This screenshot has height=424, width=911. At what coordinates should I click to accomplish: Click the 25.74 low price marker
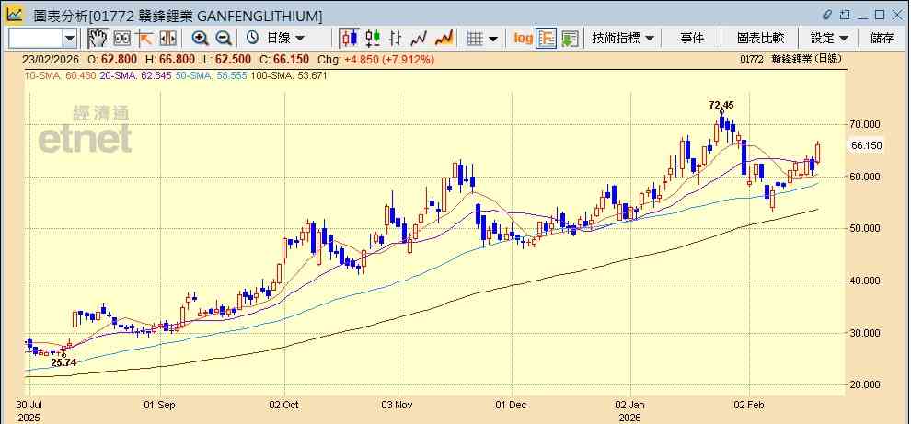coord(63,362)
